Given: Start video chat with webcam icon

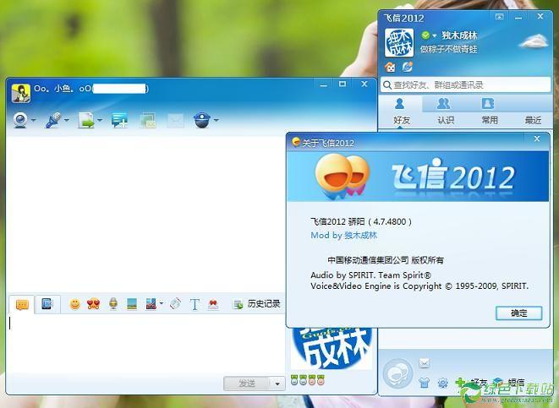Looking at the screenshot, I should (x=20, y=120).
